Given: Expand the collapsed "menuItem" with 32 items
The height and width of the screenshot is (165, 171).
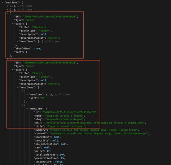Looking at the screenshot, I should click(x=27, y=95).
